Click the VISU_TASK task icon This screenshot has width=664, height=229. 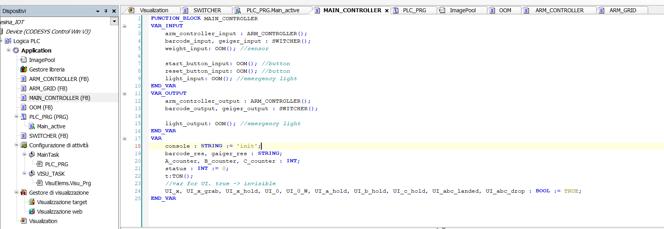(32, 173)
